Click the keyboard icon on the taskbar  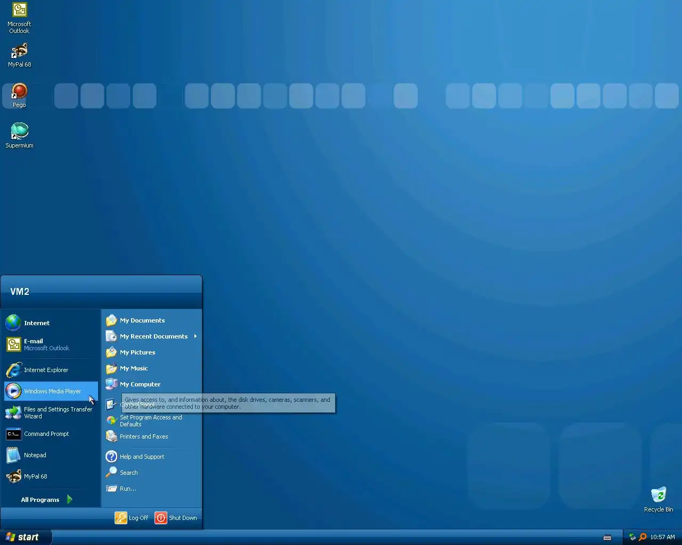coord(607,538)
